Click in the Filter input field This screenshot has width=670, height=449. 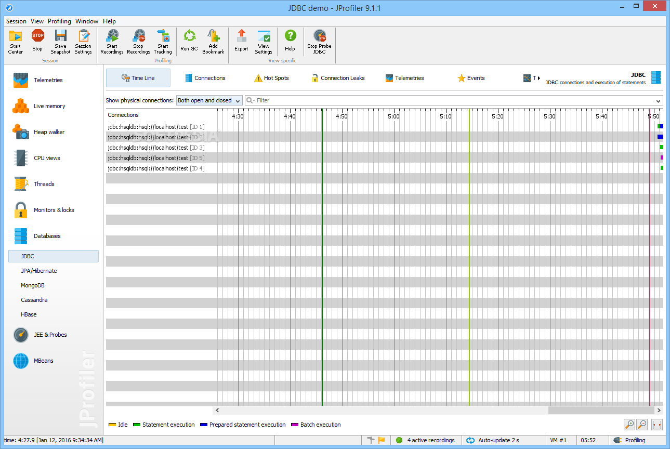pos(455,100)
